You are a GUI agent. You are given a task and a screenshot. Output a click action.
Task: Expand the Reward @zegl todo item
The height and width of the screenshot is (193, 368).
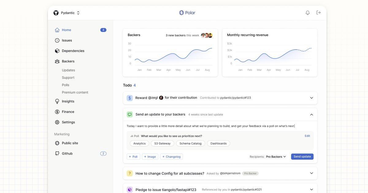pos(312,98)
